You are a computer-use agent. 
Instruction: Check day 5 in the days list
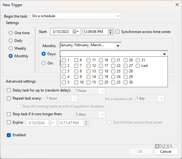tap(64, 82)
